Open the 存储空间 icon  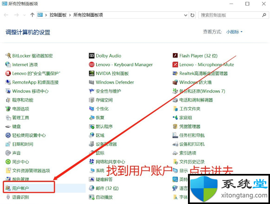click(x=92, y=100)
